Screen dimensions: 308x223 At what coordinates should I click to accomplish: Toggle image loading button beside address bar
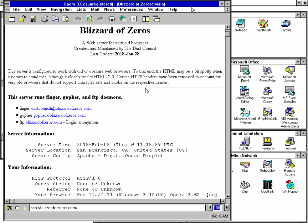click(x=9, y=208)
